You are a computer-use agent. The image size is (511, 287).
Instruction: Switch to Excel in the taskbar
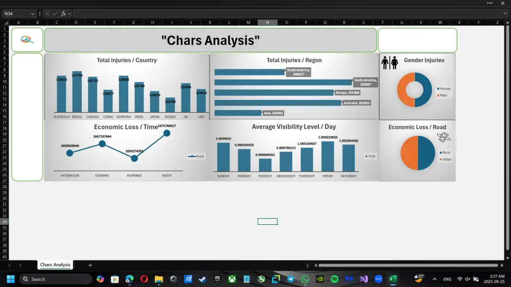tap(393, 279)
